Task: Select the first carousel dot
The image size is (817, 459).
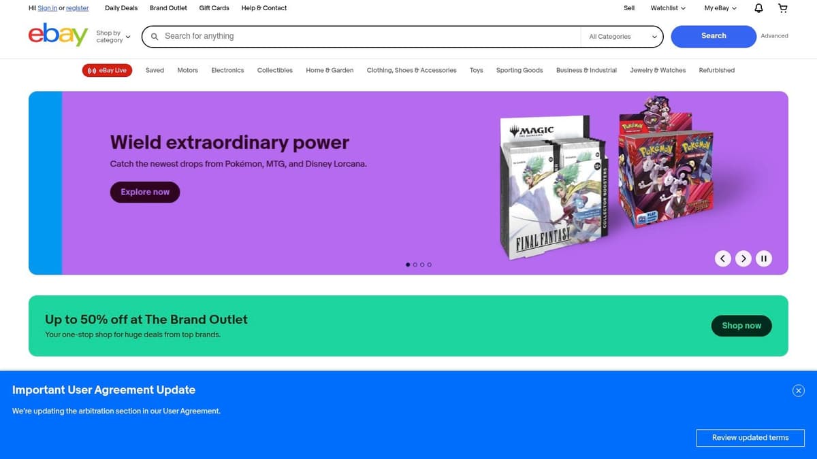Action: (x=408, y=265)
